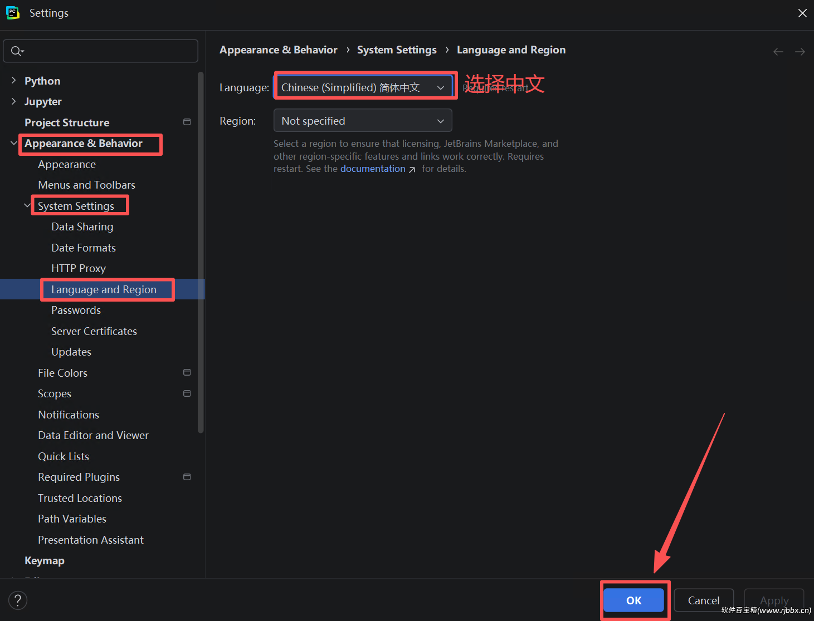Screen dimensions: 814x621
Task: Click the Python tree label
Action: coord(42,81)
